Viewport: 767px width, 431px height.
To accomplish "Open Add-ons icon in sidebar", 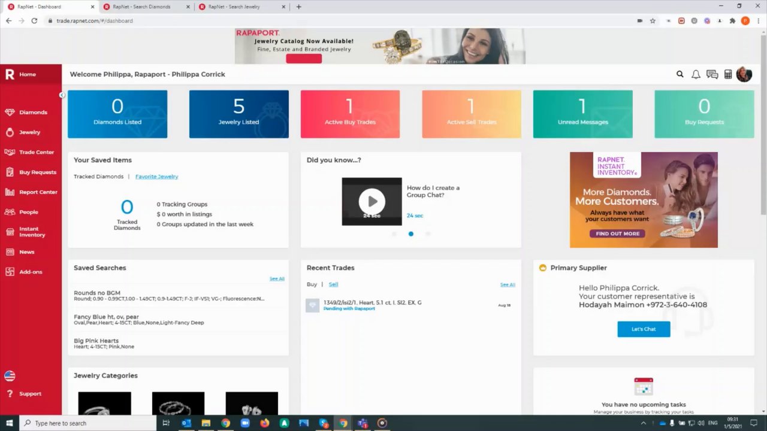I will tap(10, 272).
